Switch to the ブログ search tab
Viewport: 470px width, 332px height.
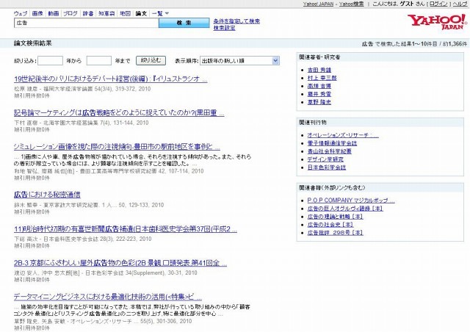[70, 13]
